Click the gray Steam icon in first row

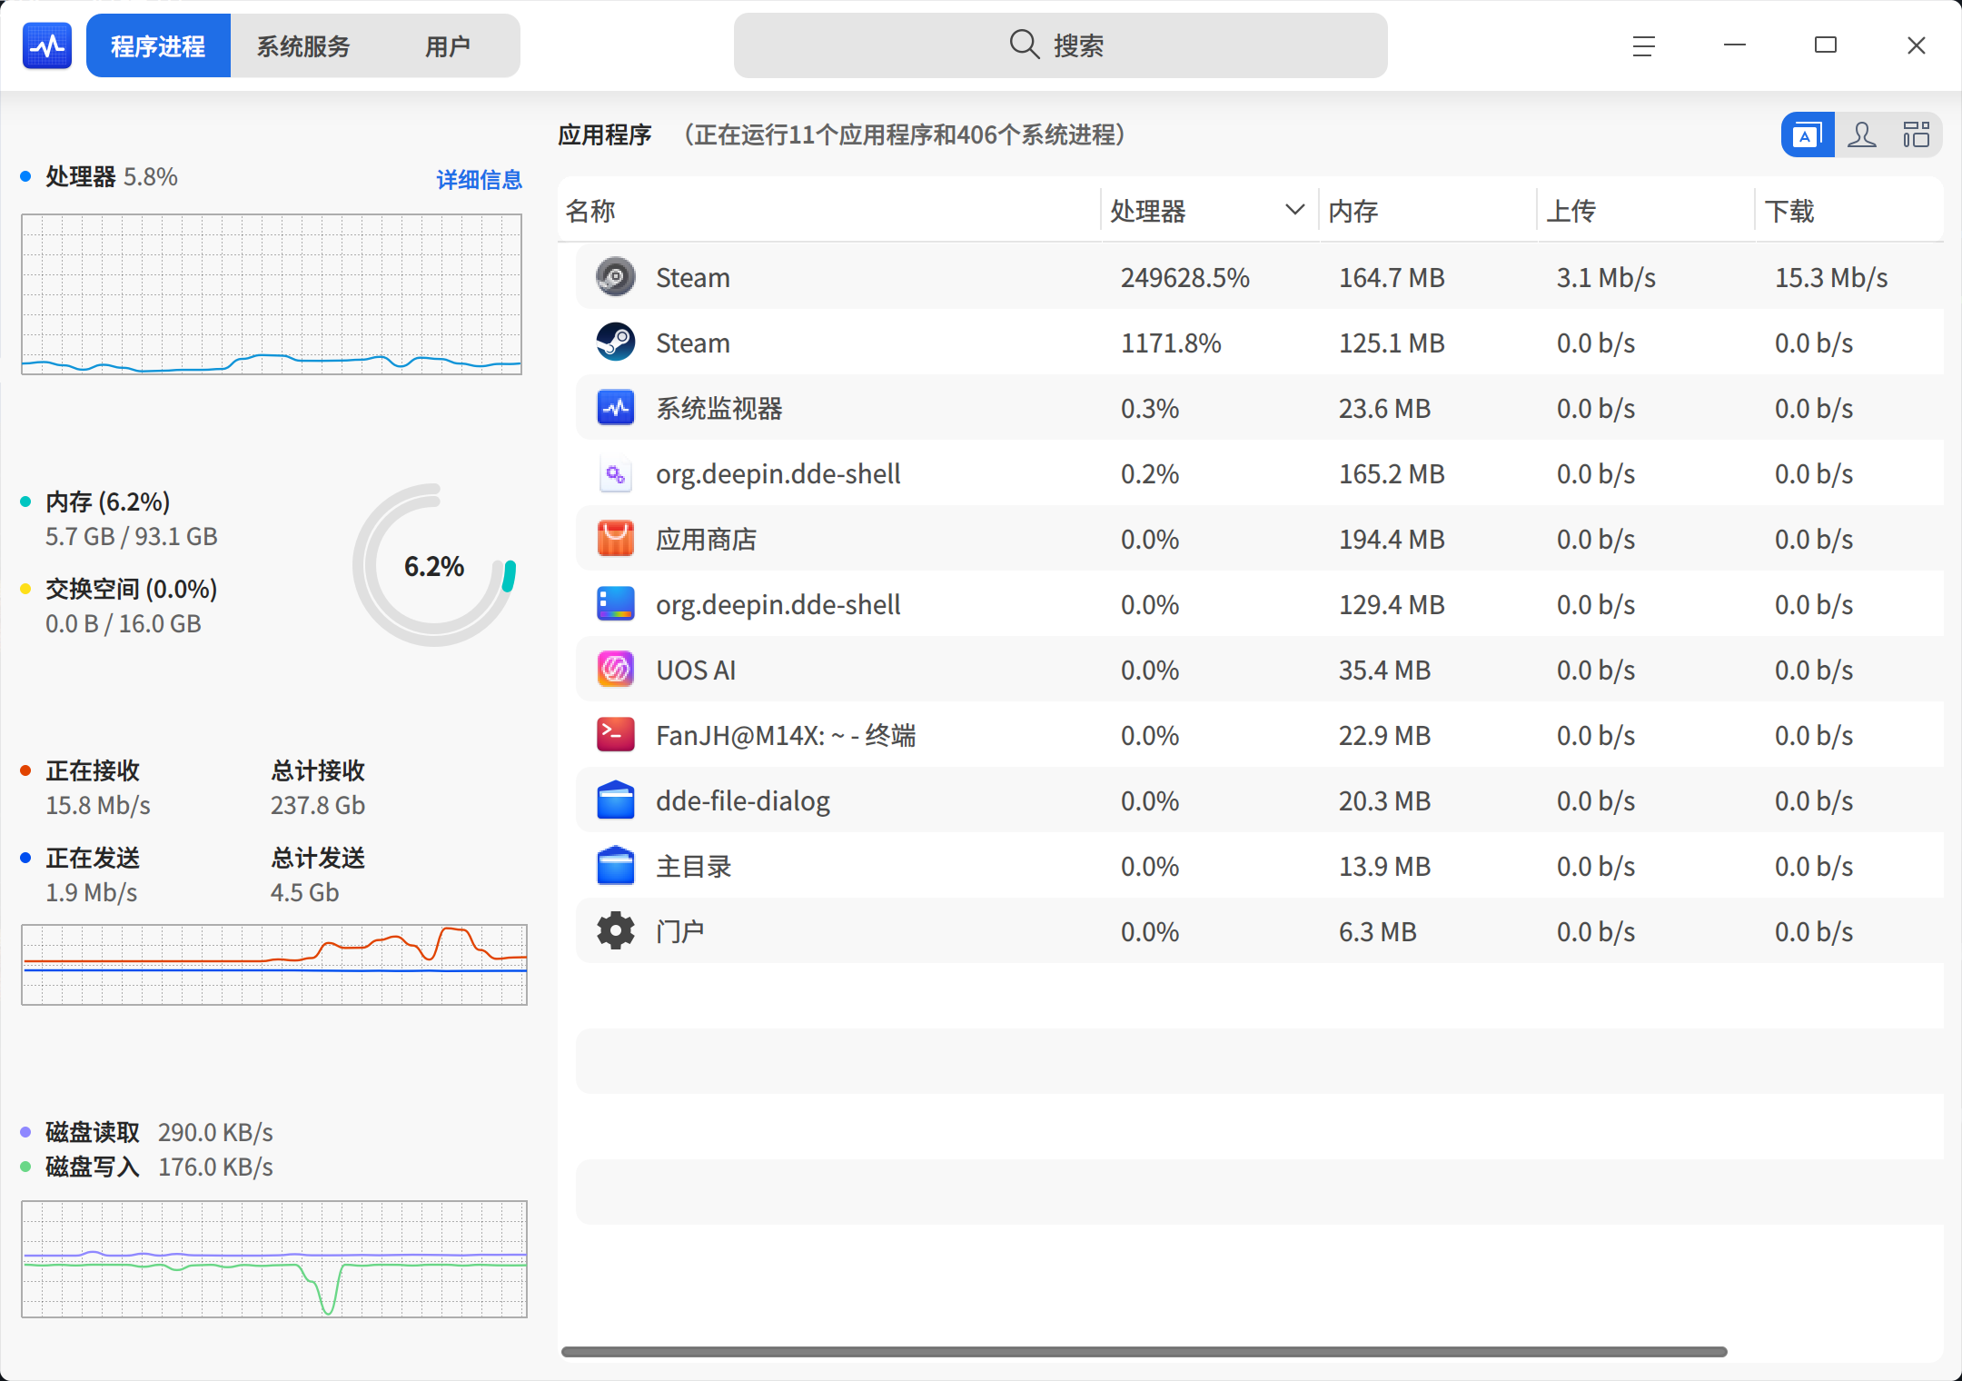pyautogui.click(x=616, y=277)
